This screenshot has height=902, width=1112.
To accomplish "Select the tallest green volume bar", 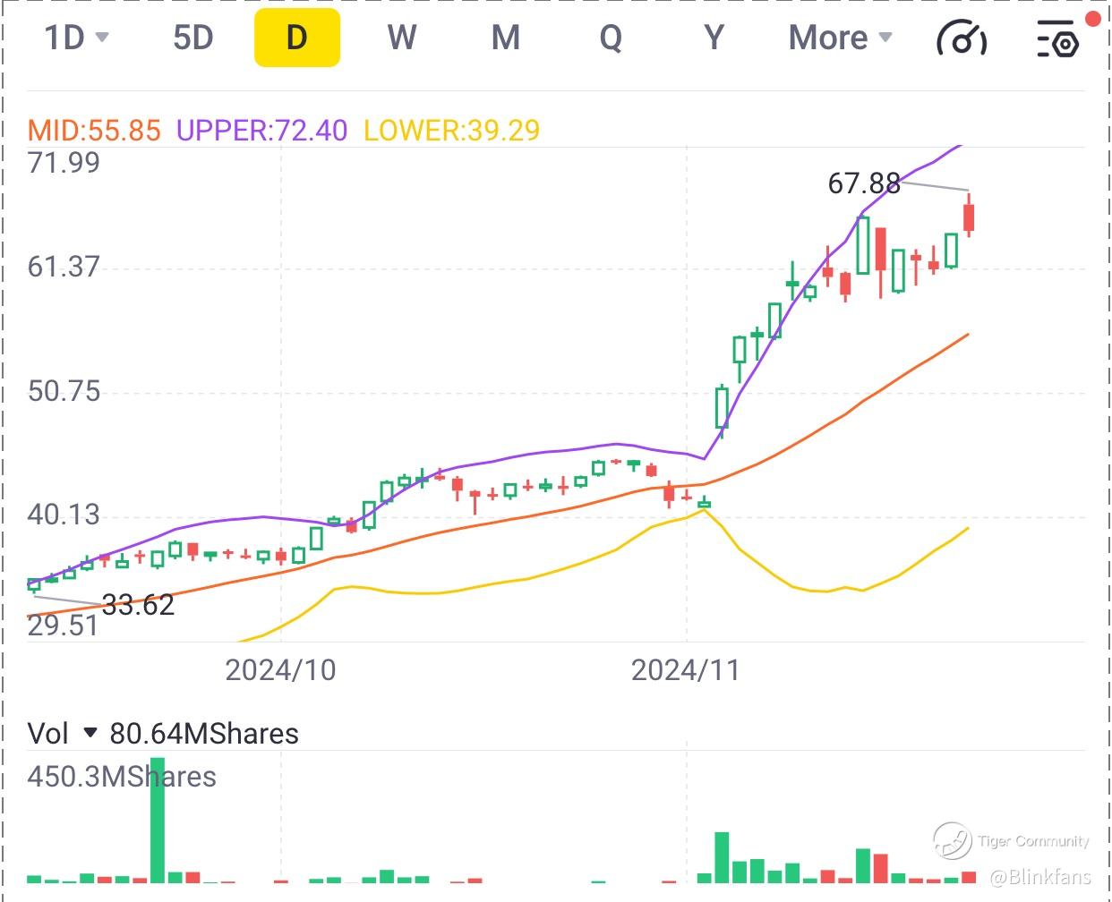I will pyautogui.click(x=158, y=821).
